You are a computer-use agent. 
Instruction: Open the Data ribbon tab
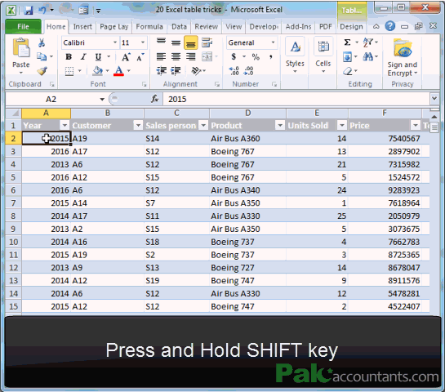[x=179, y=27]
